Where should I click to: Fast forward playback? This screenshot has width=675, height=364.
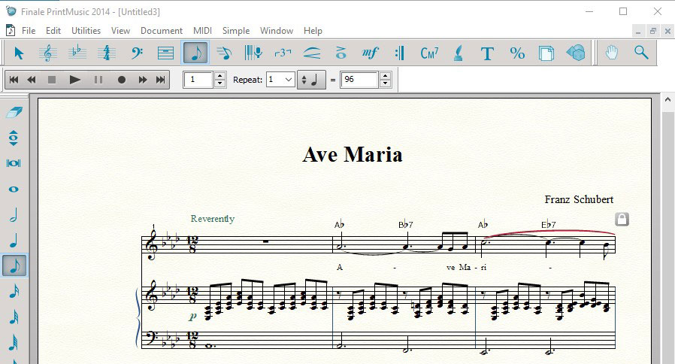tap(143, 80)
